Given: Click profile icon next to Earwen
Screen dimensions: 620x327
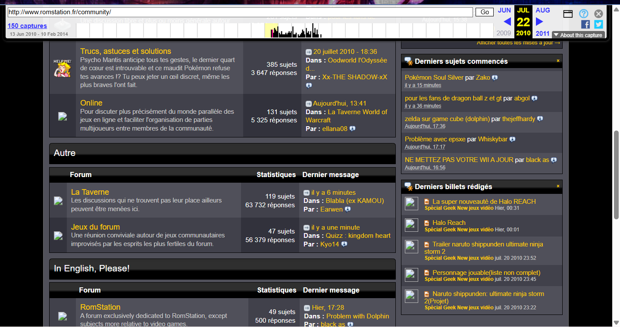Looking at the screenshot, I should 348,209.
